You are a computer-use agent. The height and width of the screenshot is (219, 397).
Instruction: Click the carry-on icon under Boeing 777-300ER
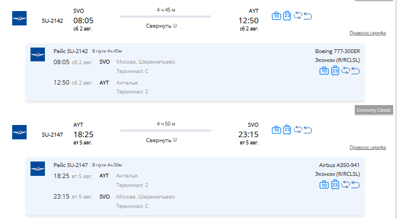pos(324,71)
